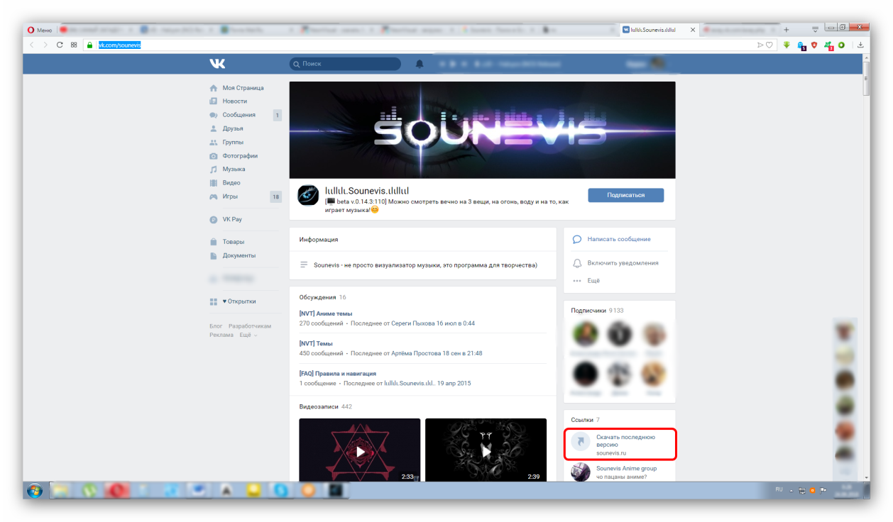
Task: Click green download arrow extension icon
Action: pyautogui.click(x=787, y=45)
